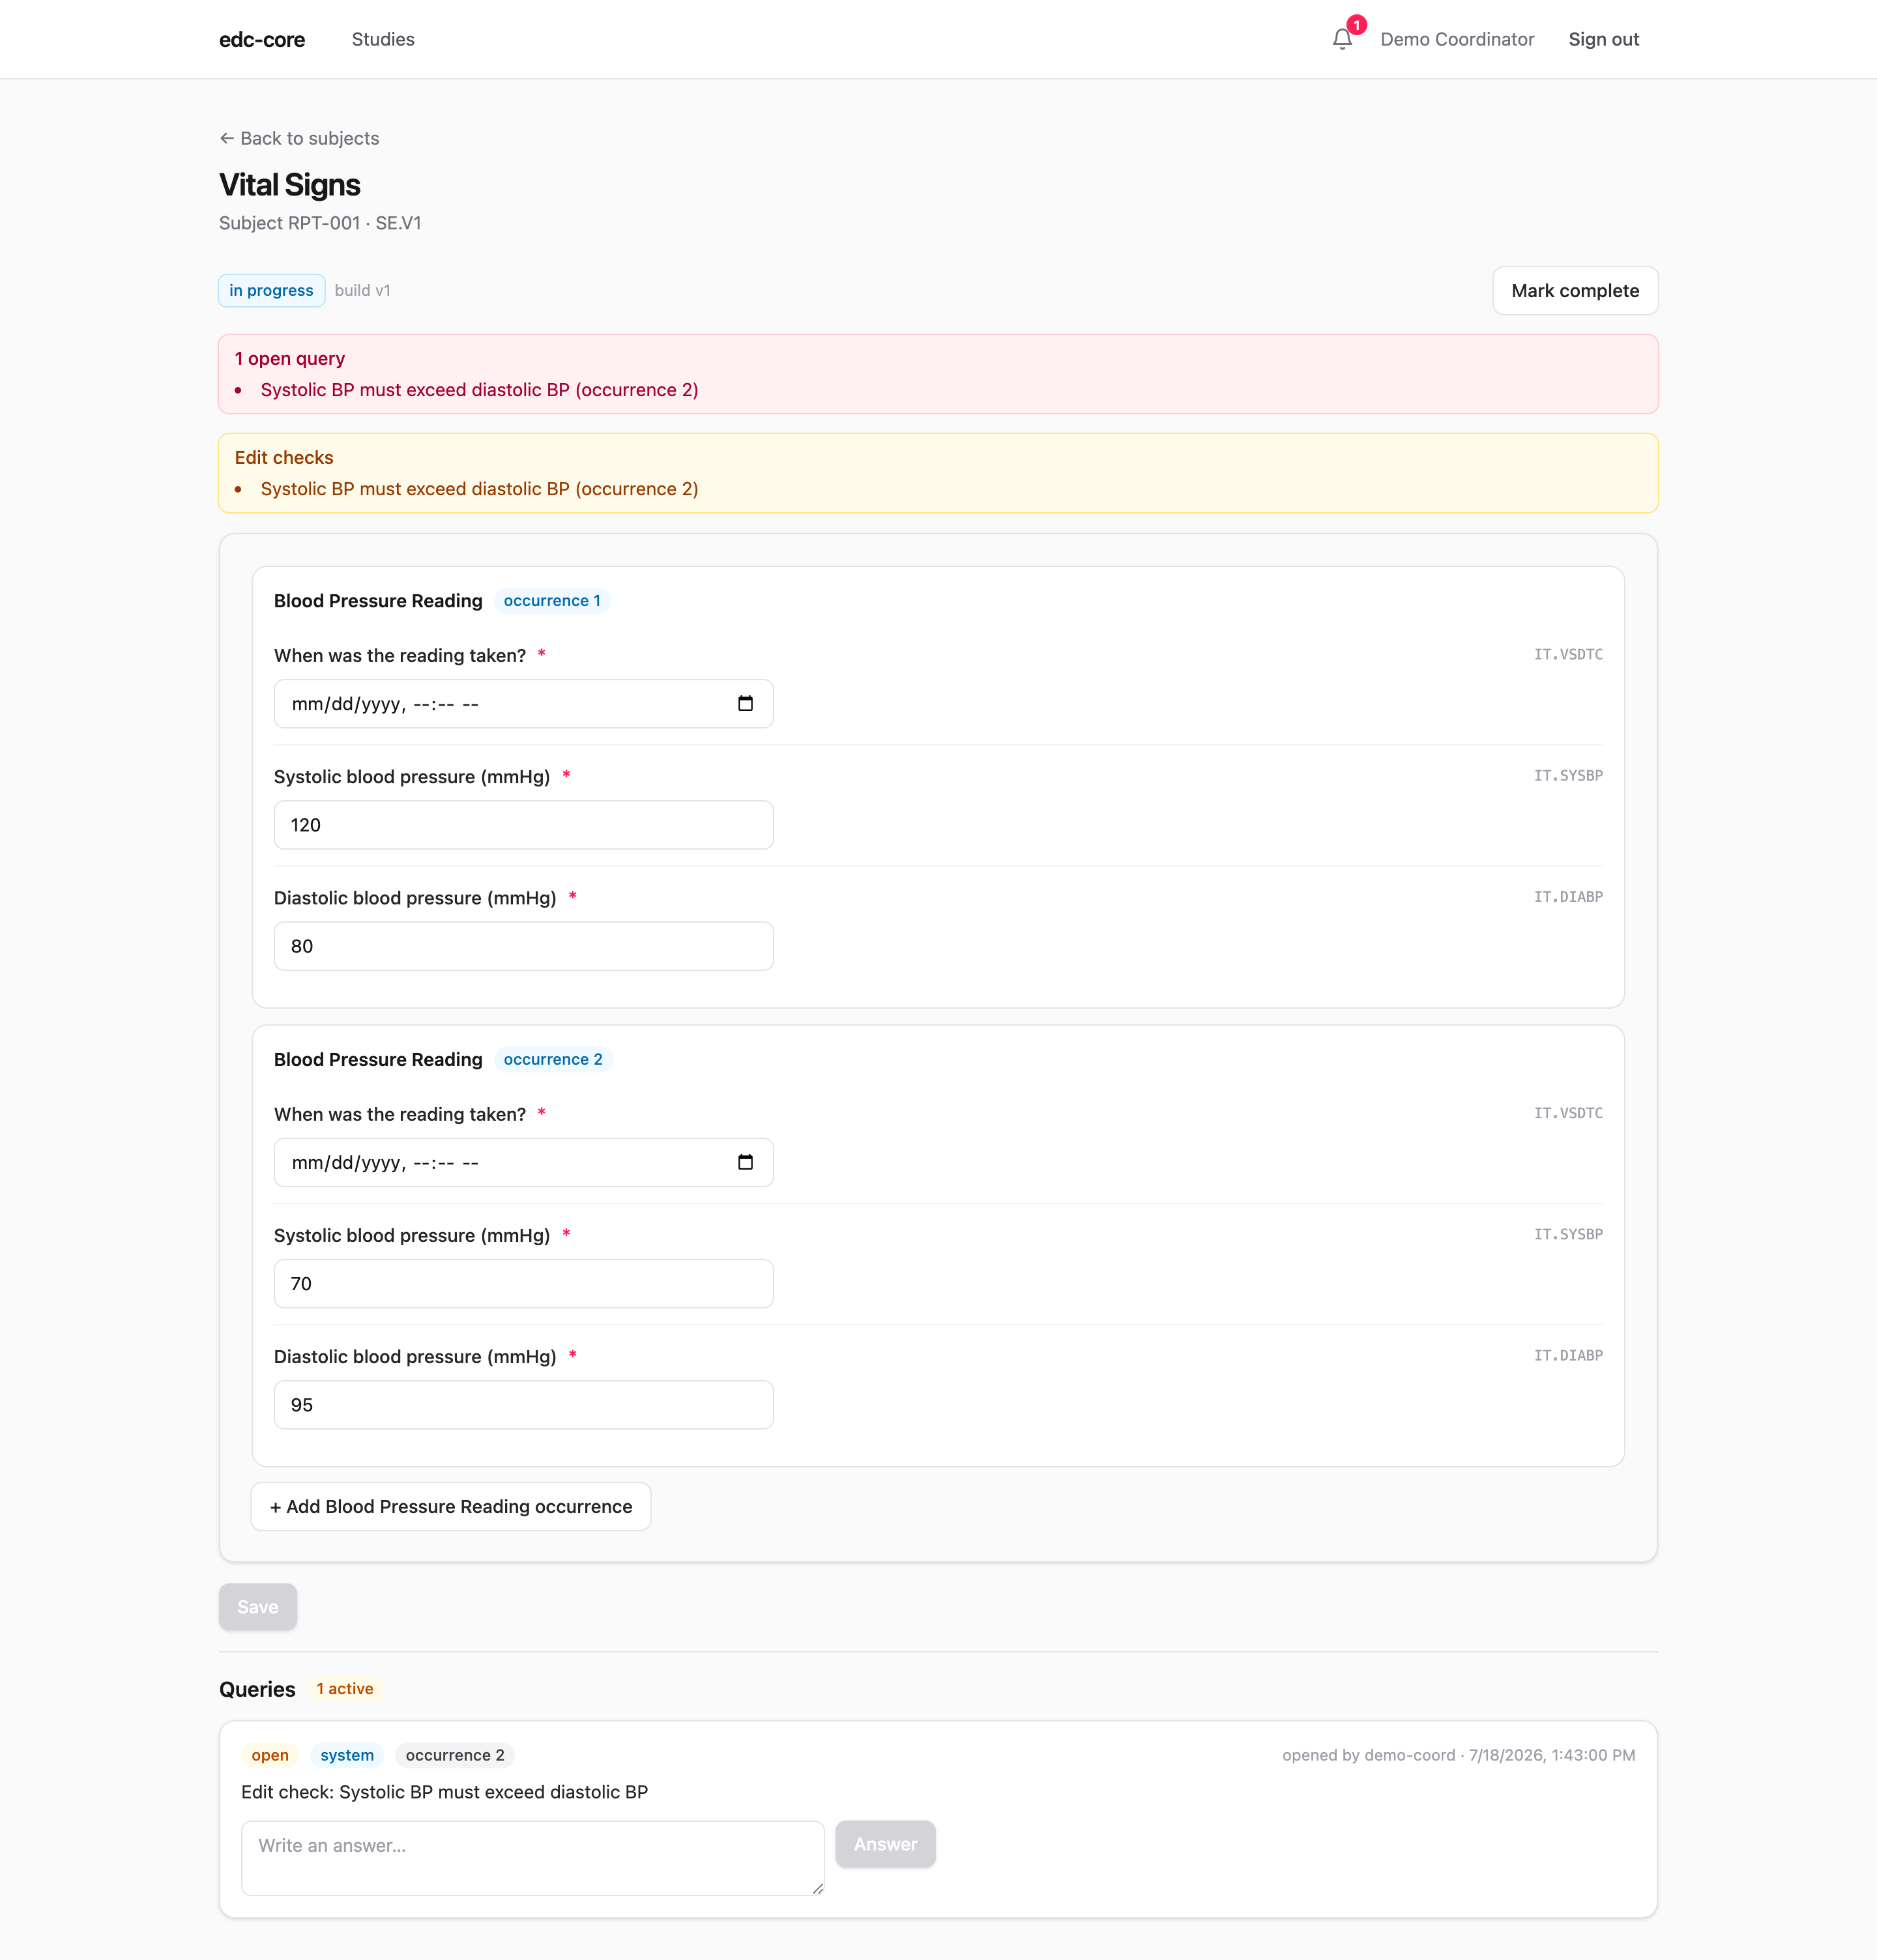Open the Studies menu item
Screen dimensions: 1877x1960
(x=383, y=39)
